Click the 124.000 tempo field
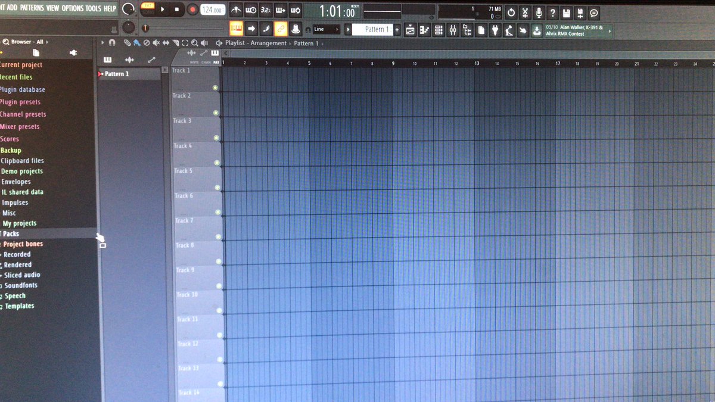Screen dimensions: 715x402 click(x=213, y=10)
